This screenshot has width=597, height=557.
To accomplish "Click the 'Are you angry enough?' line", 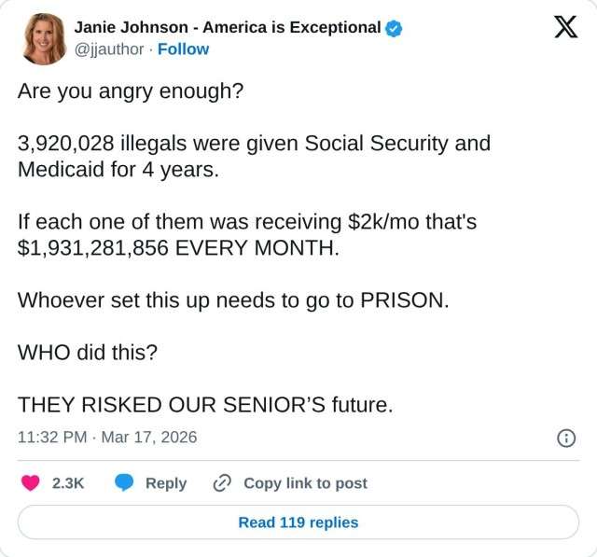I will 130,92.
